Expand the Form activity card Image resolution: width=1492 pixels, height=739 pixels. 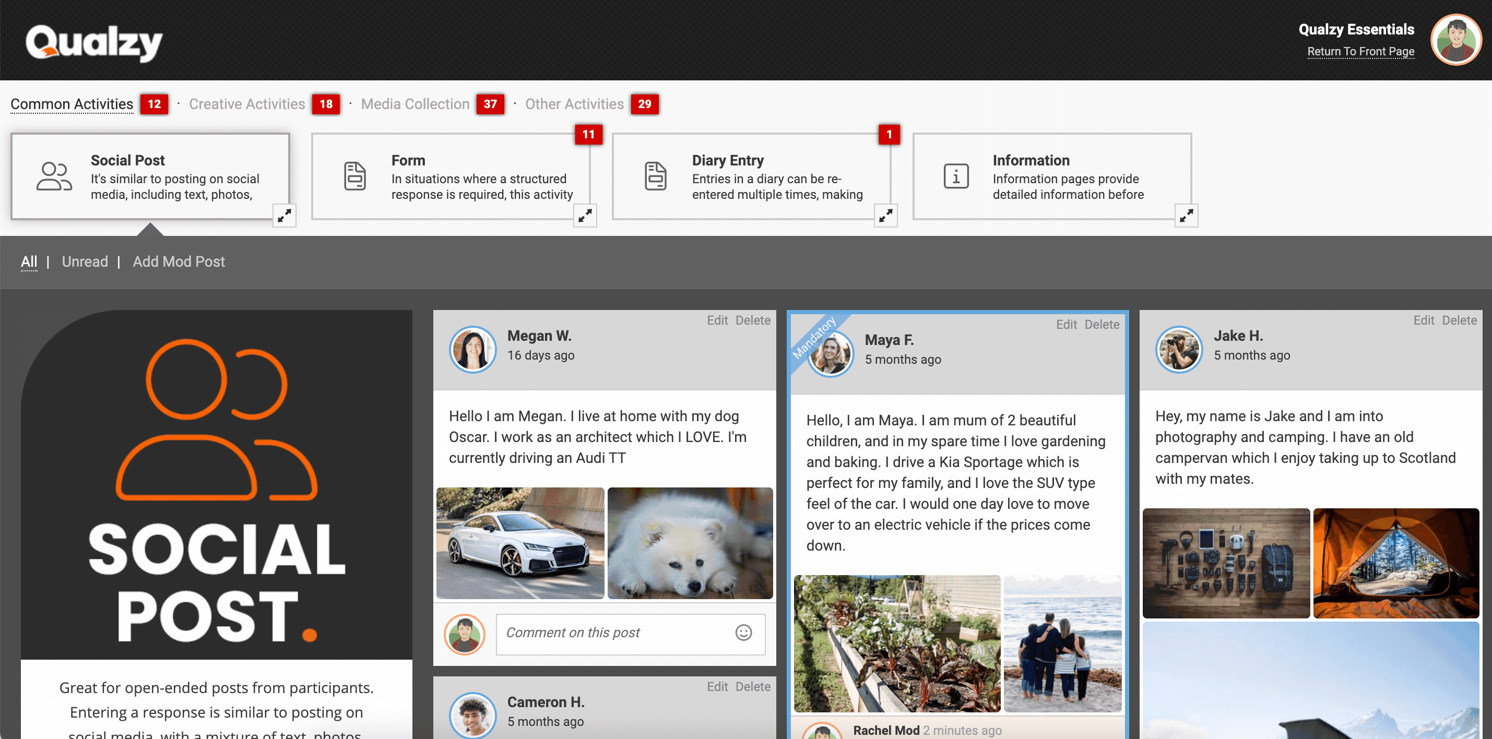click(585, 216)
